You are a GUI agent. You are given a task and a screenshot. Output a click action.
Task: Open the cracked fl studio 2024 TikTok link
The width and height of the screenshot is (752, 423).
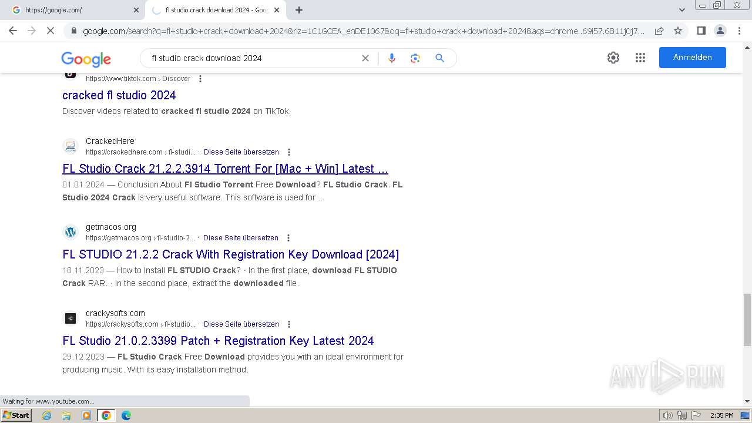click(119, 95)
